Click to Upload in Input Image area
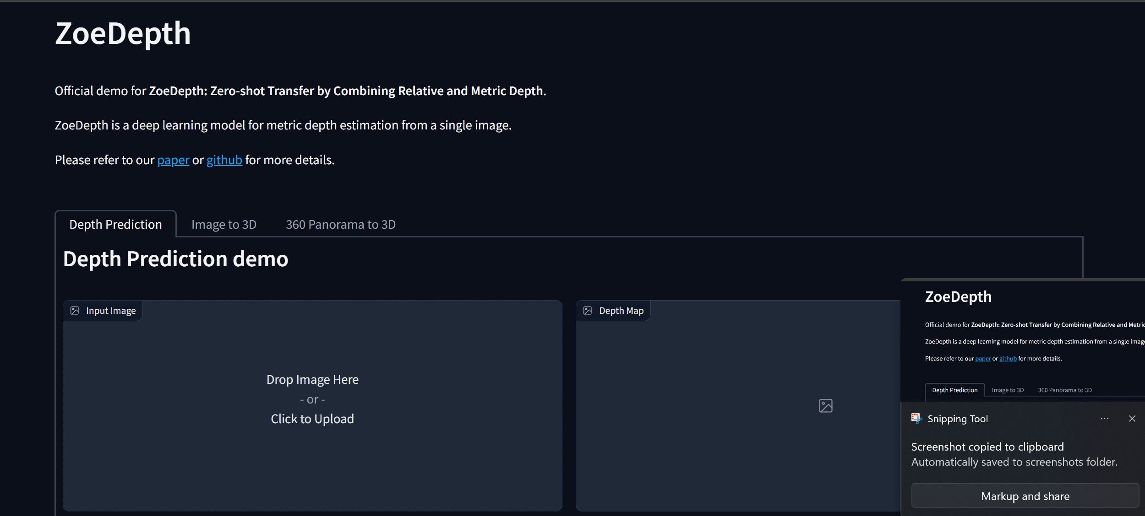This screenshot has width=1145, height=516. pyautogui.click(x=312, y=419)
